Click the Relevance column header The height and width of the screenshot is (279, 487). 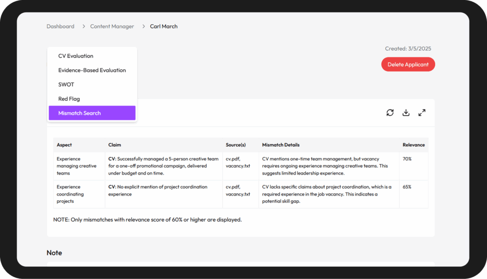[x=414, y=145]
